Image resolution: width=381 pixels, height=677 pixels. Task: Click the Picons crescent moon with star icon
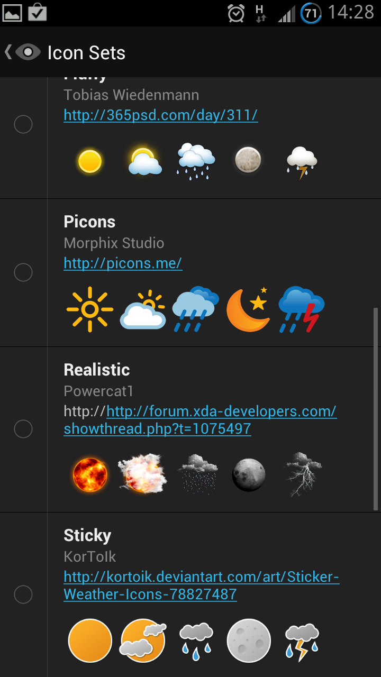[248, 309]
